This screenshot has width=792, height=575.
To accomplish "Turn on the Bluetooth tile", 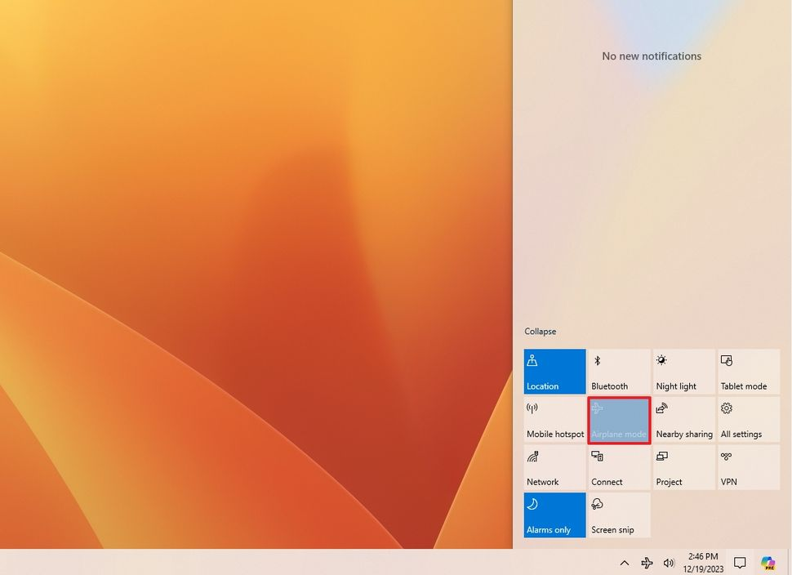I will click(x=619, y=372).
